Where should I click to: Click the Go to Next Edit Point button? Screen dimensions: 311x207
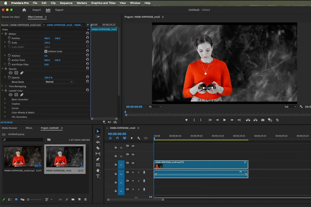[239, 120]
